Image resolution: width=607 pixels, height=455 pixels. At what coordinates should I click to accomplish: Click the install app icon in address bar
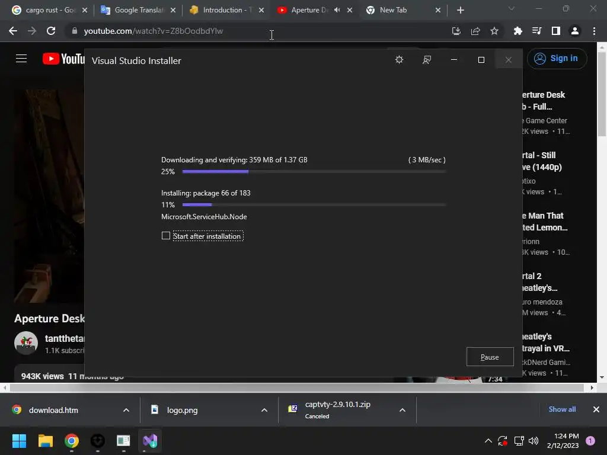click(x=456, y=31)
